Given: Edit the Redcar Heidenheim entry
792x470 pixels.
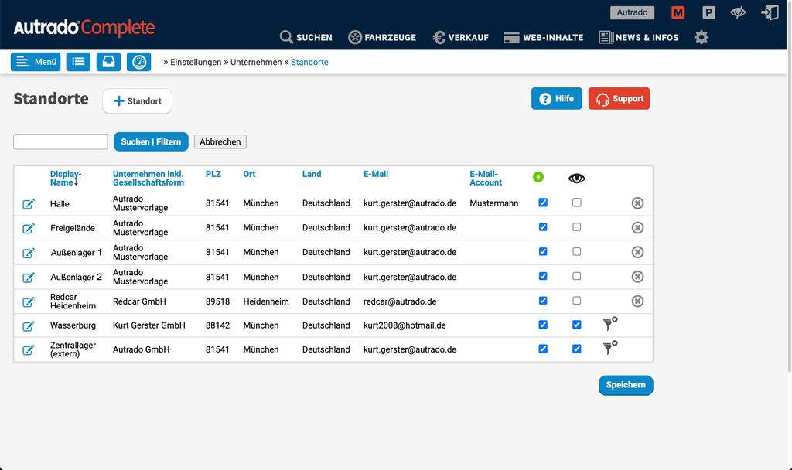Looking at the screenshot, I should pos(29,302).
